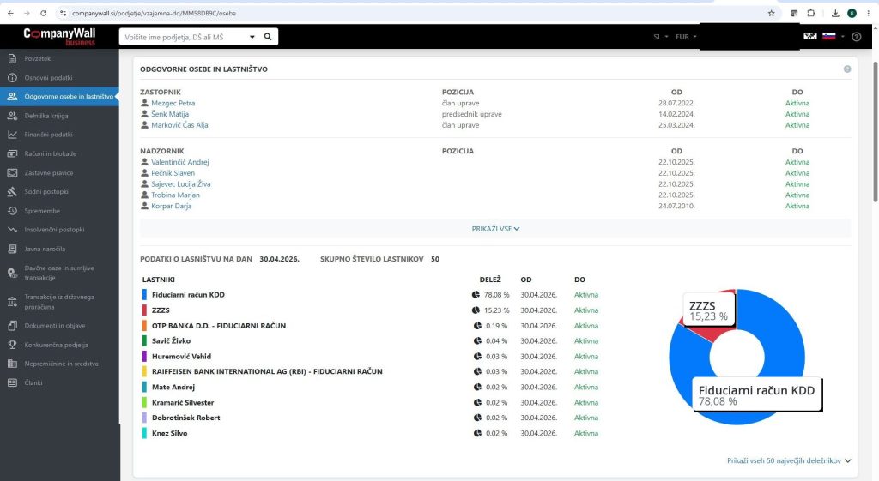Open Šenk Matija's profile link
Viewport: 879px width, 481px height.
170,114
